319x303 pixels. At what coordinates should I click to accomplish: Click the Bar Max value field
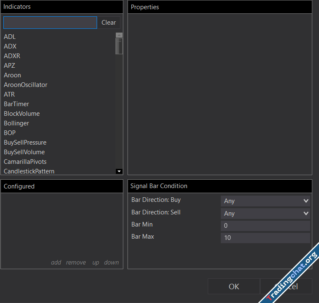(x=265, y=238)
